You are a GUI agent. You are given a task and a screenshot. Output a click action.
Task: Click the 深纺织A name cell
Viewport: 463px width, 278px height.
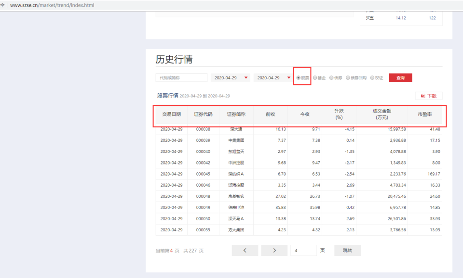click(x=236, y=174)
